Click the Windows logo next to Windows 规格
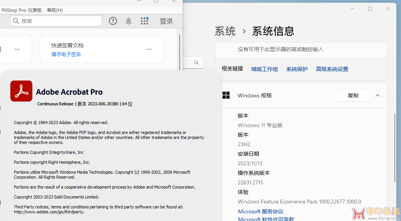 (x=226, y=95)
